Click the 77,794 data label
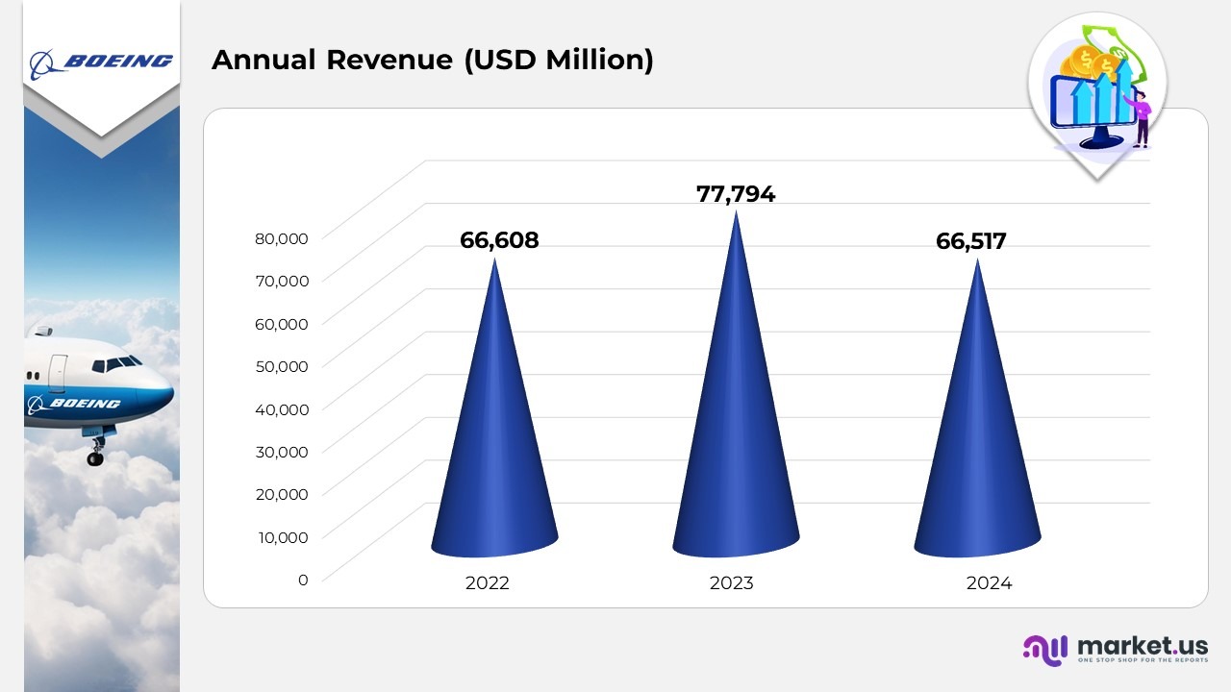Viewport: 1231px width, 692px height. tap(736, 194)
